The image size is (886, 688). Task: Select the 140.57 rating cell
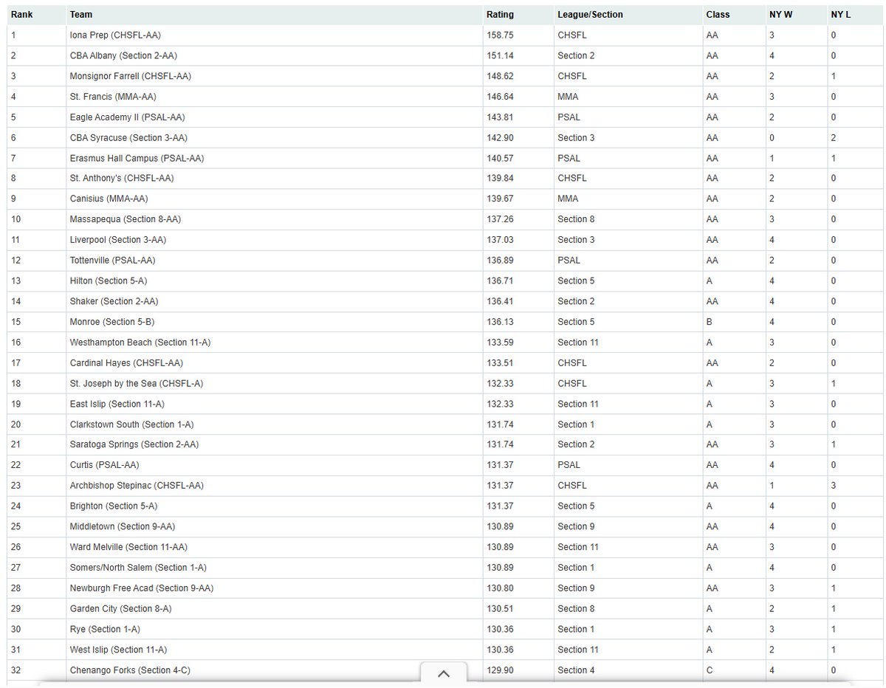coord(518,158)
